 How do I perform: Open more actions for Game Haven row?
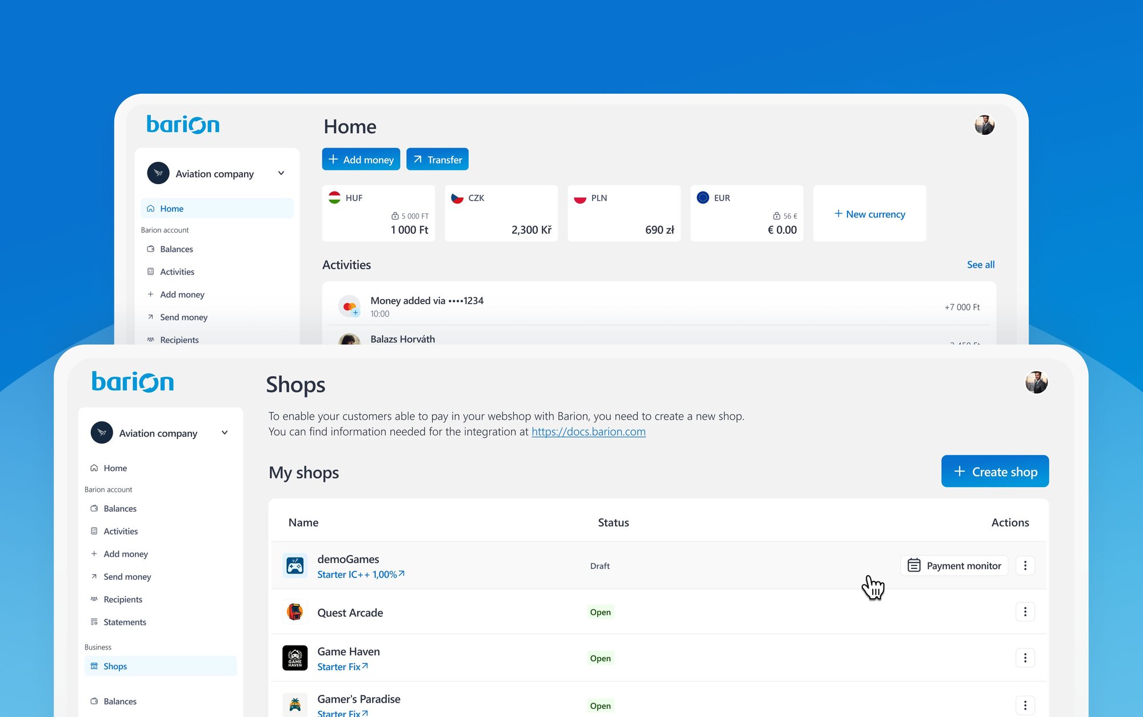[1025, 658]
